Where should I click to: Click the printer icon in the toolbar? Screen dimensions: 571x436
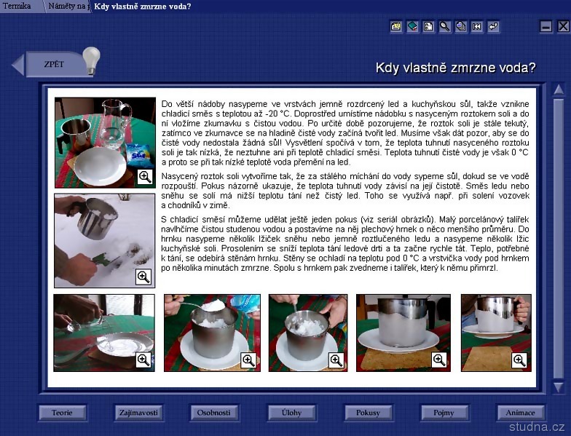pos(396,26)
